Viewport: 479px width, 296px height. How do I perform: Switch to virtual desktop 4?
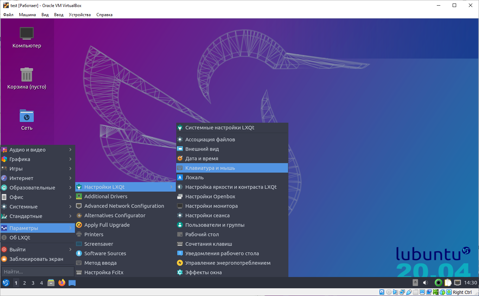[x=41, y=283]
